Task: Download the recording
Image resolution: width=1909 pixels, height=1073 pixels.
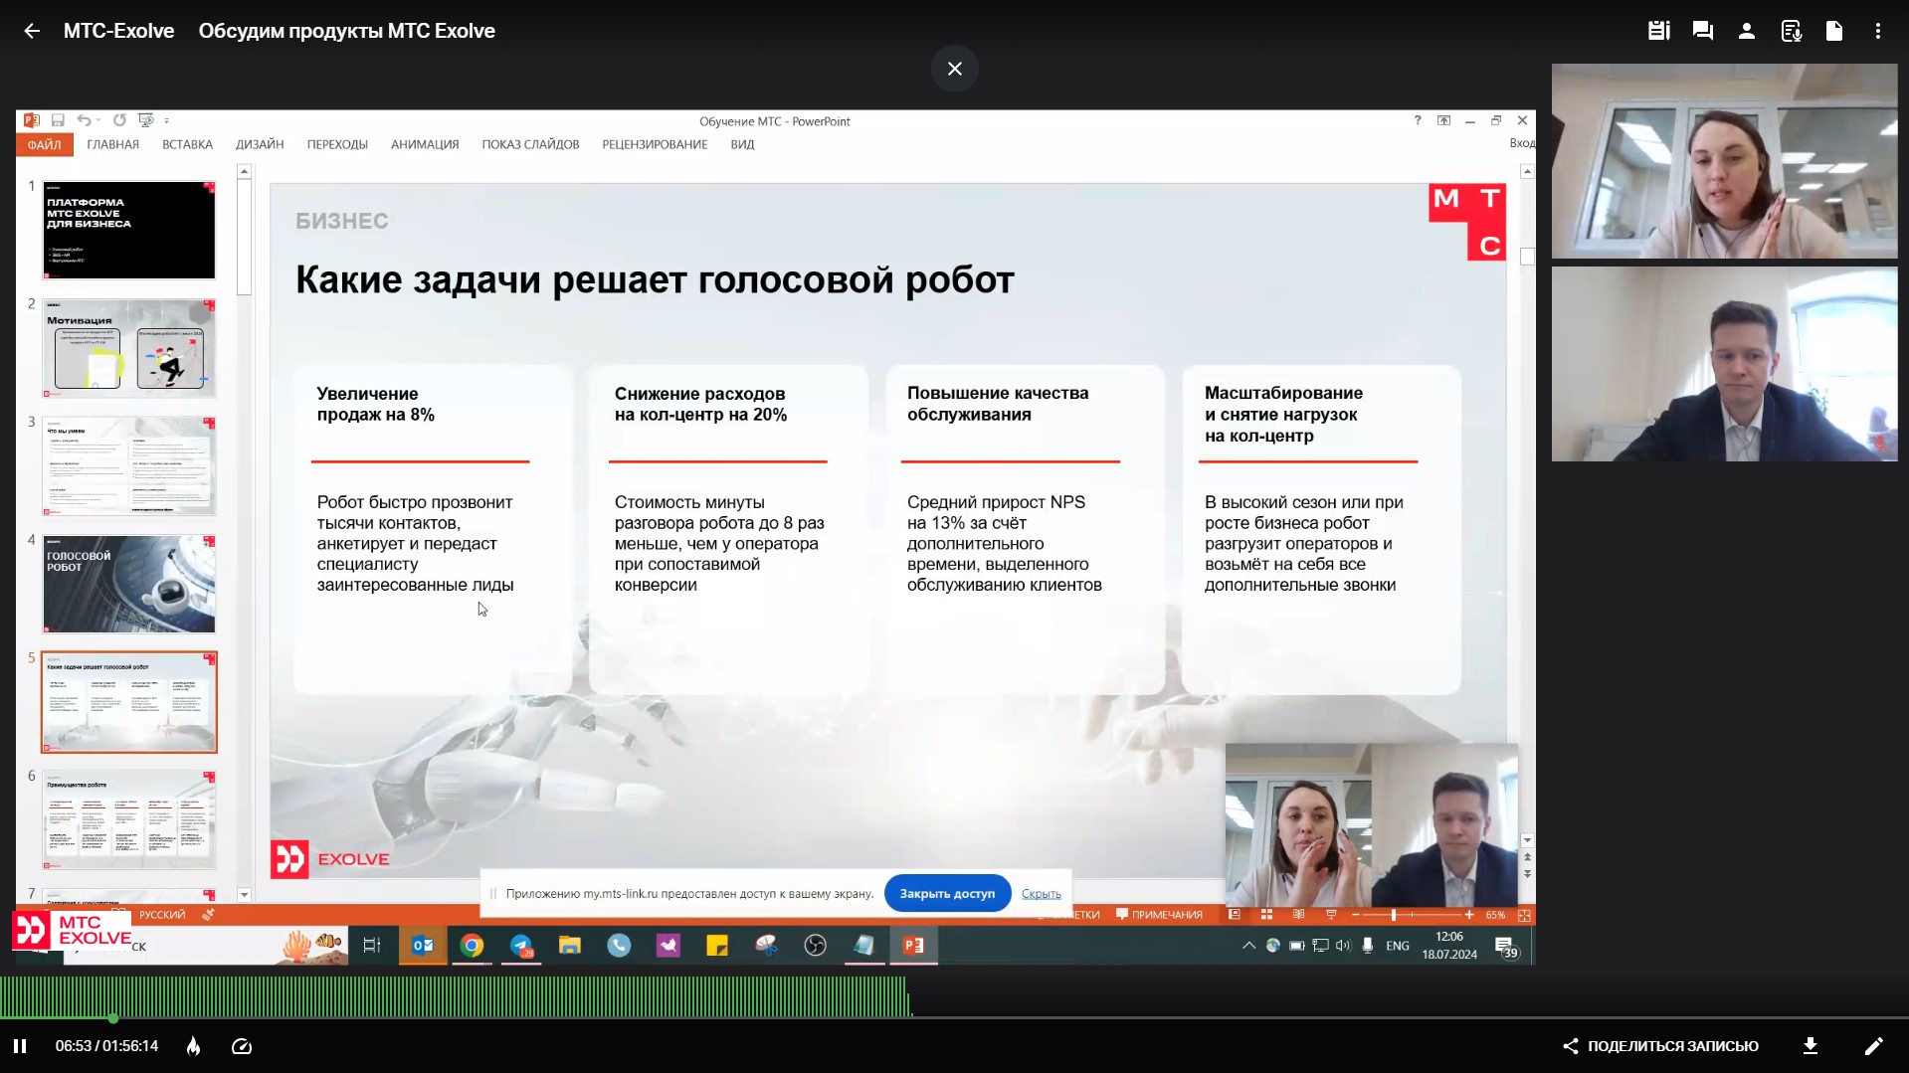Action: pos(1811,1046)
